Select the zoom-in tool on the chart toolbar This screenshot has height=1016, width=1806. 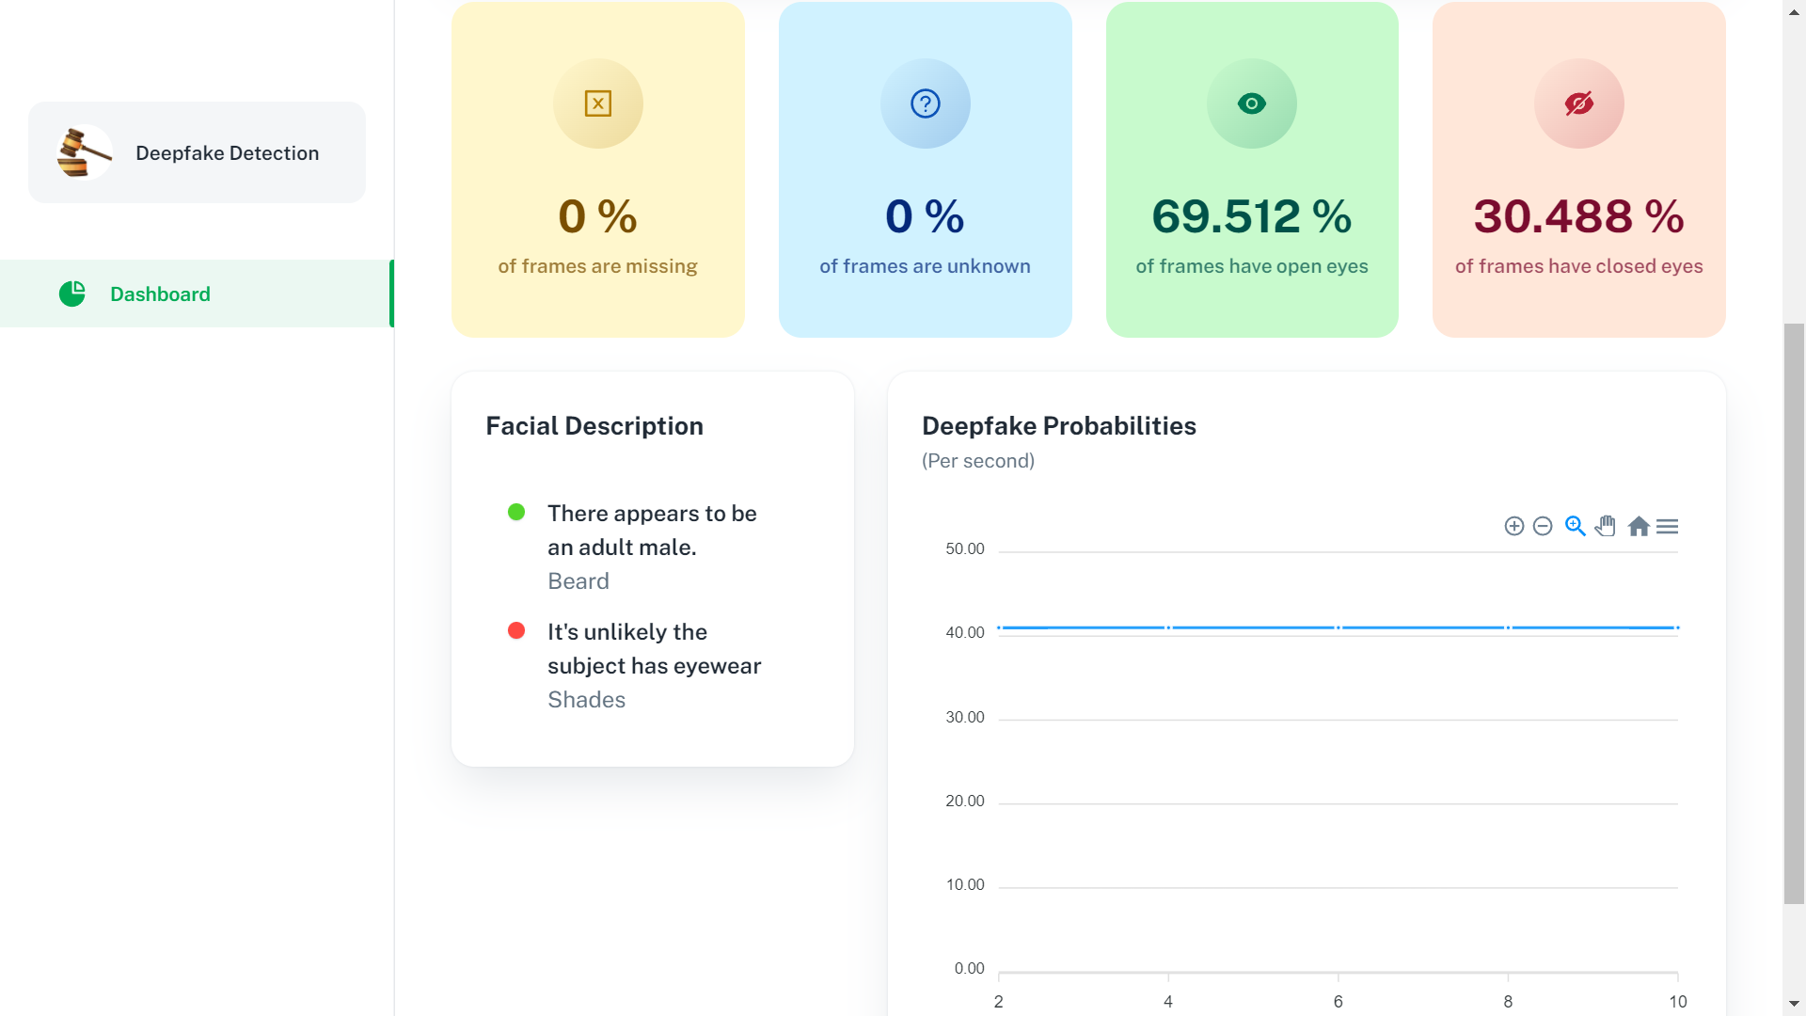(x=1513, y=526)
